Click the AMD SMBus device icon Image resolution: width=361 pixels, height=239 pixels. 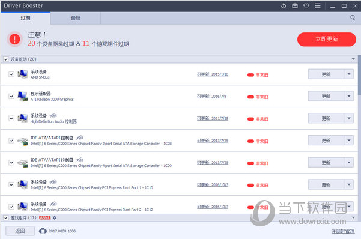[x=23, y=74]
